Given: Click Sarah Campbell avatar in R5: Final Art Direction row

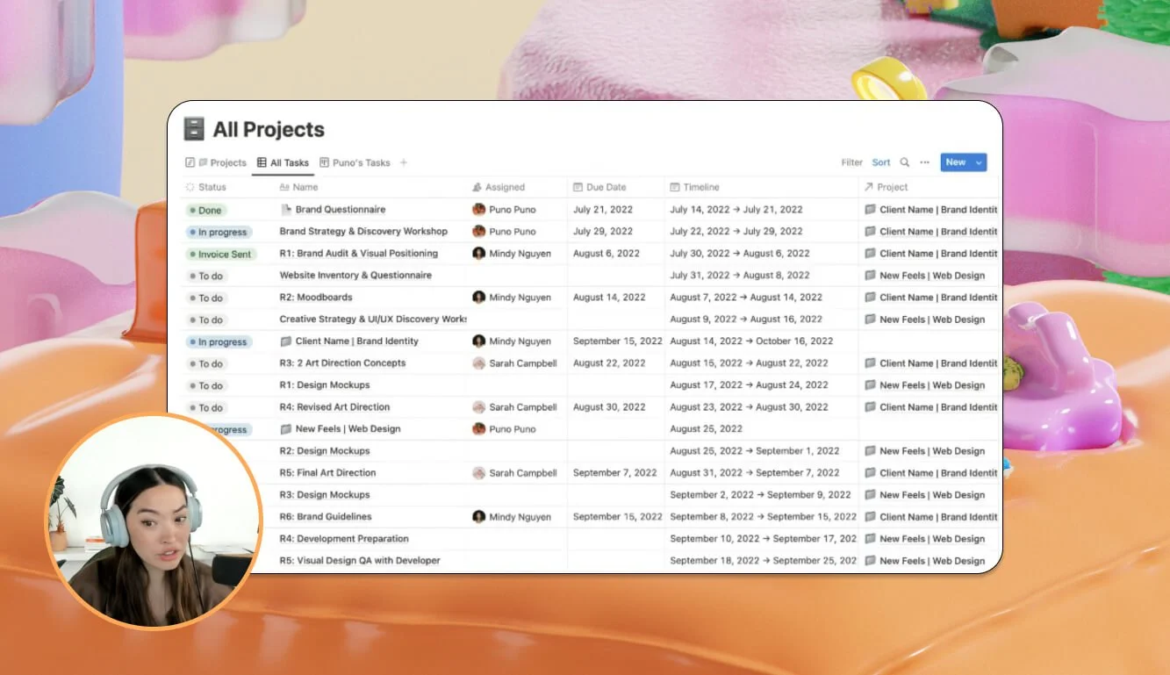Looking at the screenshot, I should click(478, 473).
